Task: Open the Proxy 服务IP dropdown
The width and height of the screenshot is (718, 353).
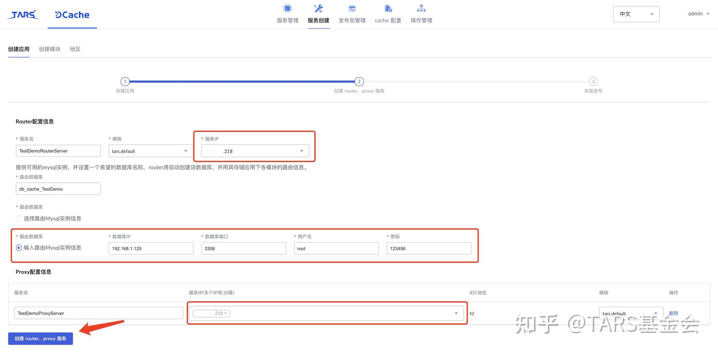Action: coord(455,313)
